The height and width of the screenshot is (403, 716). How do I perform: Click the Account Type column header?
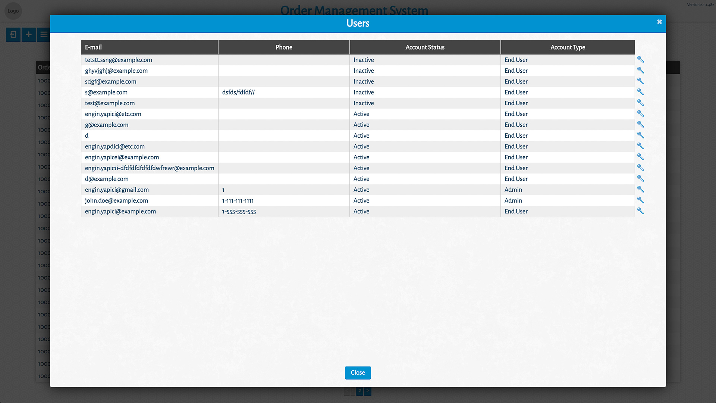coord(568,47)
